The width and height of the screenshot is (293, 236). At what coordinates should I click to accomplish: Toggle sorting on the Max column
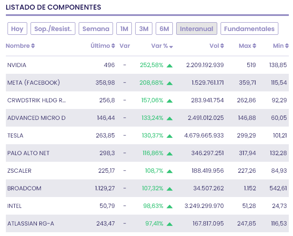(x=254, y=46)
